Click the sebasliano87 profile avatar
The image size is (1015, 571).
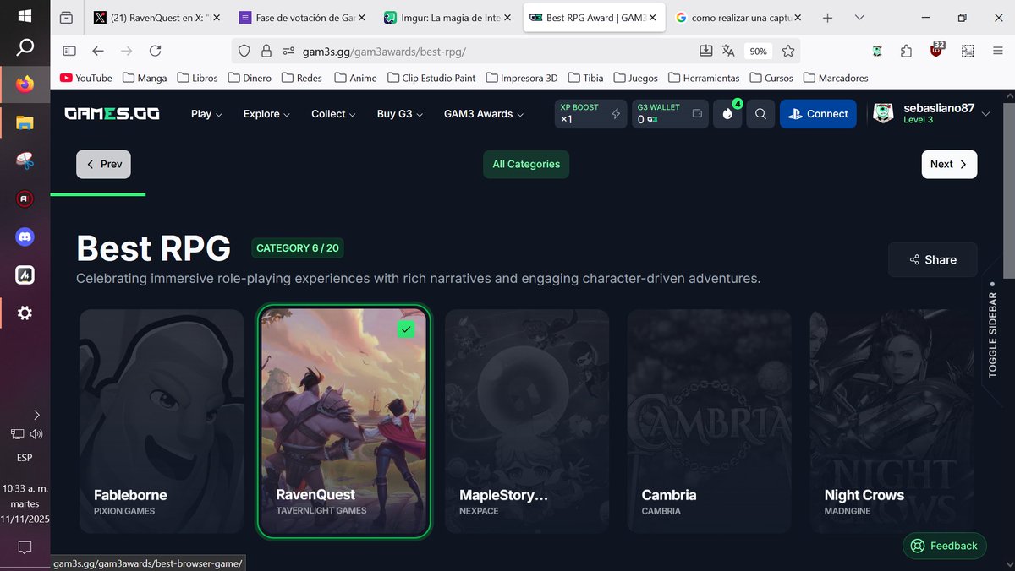883,113
